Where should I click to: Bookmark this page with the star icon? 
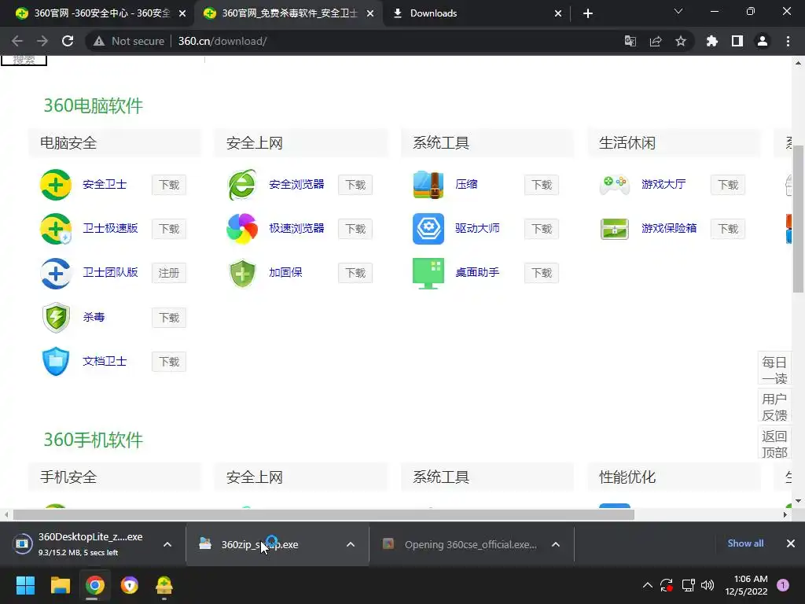[681, 41]
